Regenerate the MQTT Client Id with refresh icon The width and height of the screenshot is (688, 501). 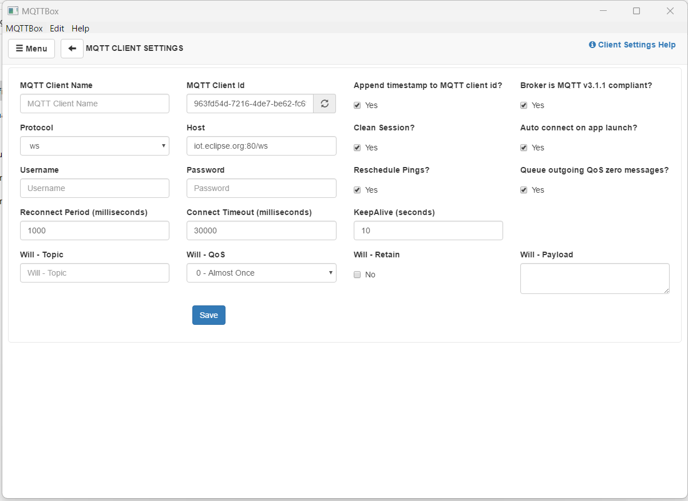(x=325, y=104)
